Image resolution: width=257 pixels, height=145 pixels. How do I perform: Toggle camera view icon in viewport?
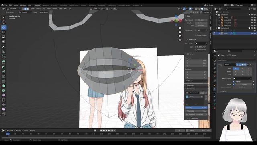(180, 36)
